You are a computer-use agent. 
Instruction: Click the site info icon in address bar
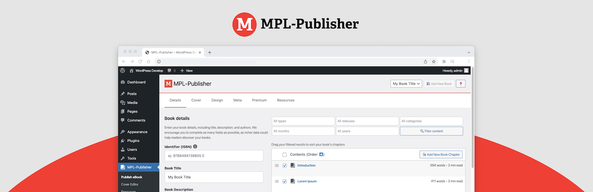pos(159,61)
